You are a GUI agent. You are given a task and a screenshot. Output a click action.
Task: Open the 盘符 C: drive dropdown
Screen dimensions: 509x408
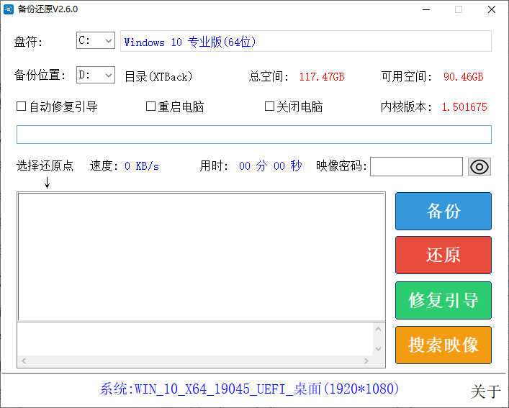pos(95,41)
